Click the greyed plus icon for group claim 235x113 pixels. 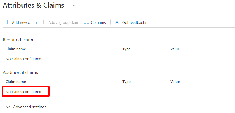(x=44, y=22)
